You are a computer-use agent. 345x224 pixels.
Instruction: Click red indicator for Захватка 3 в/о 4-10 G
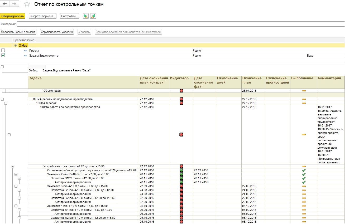pyautogui.click(x=181, y=186)
